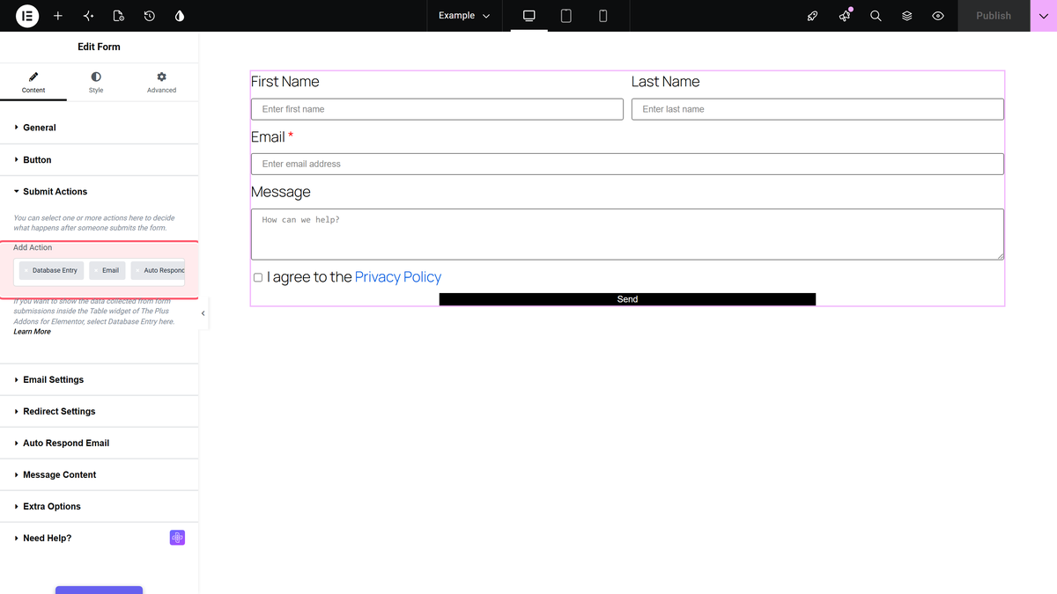Collapse the Submit Actions section

click(100, 192)
